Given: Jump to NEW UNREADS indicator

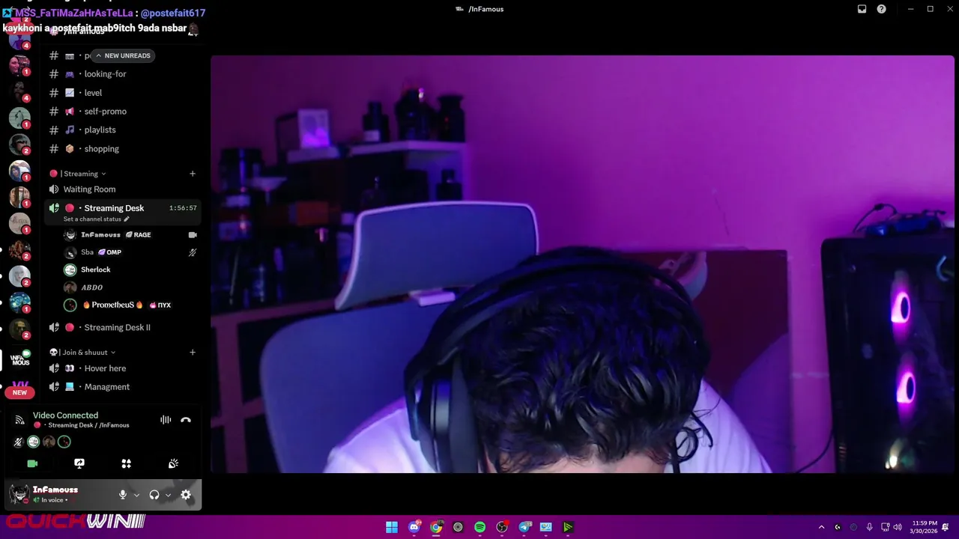Looking at the screenshot, I should point(122,55).
